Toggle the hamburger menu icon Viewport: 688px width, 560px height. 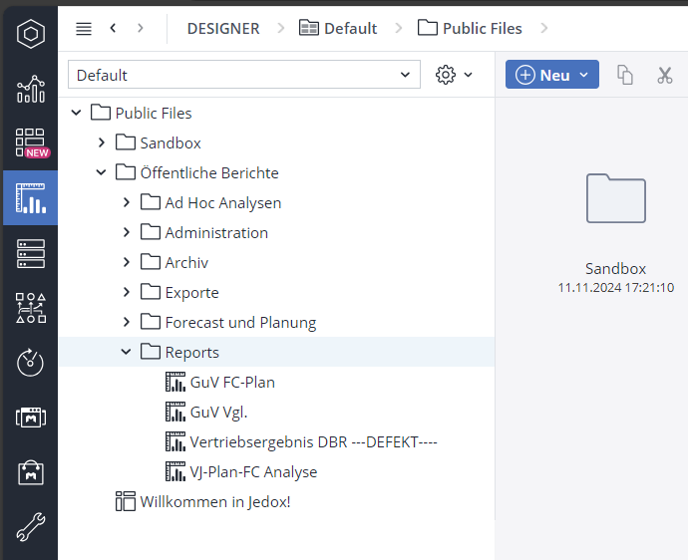[84, 29]
